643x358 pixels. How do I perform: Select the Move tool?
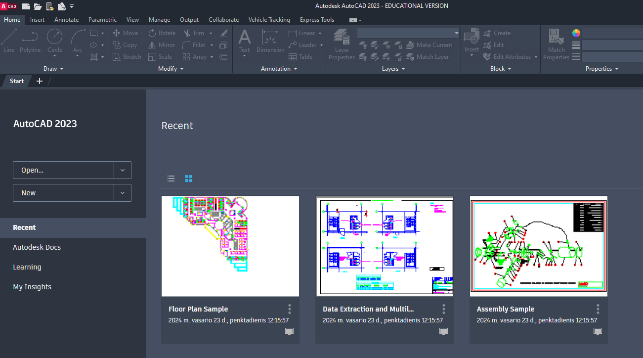(126, 33)
